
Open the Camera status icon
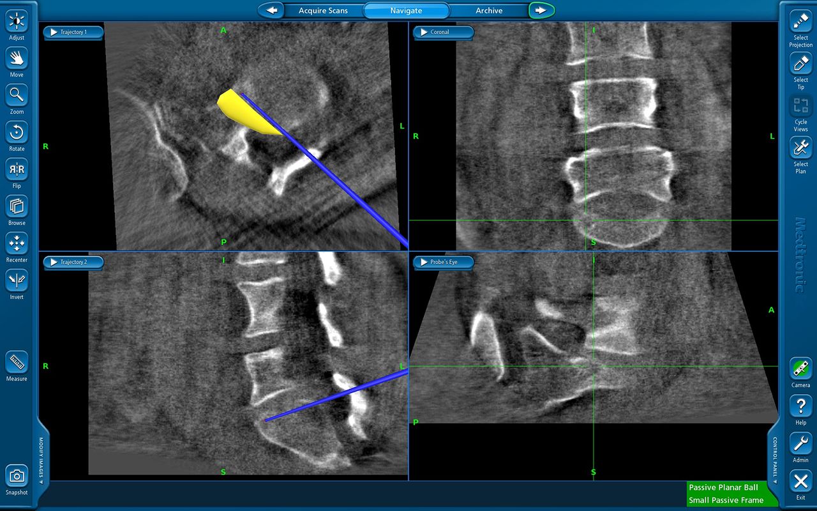[x=800, y=369]
